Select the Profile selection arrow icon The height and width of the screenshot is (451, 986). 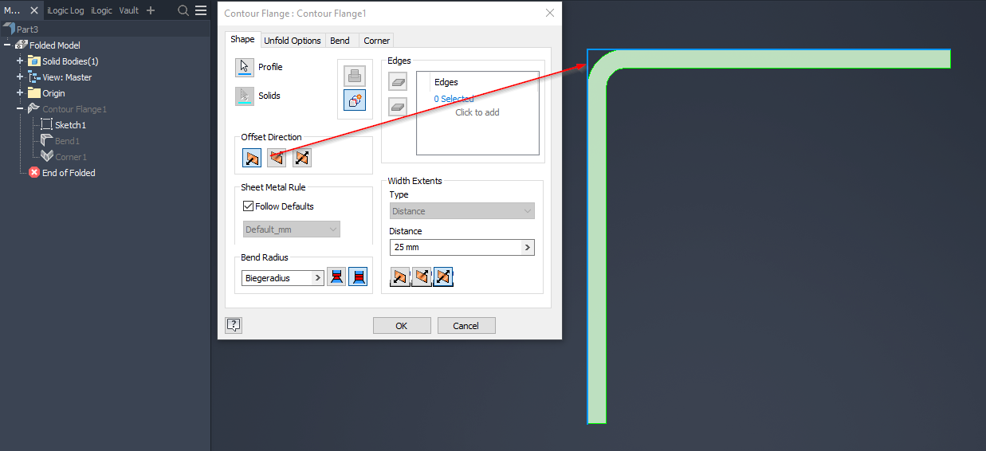click(x=245, y=68)
